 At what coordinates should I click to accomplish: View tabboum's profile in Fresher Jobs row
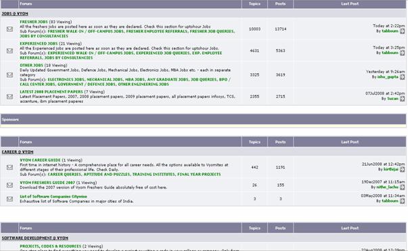point(390,31)
